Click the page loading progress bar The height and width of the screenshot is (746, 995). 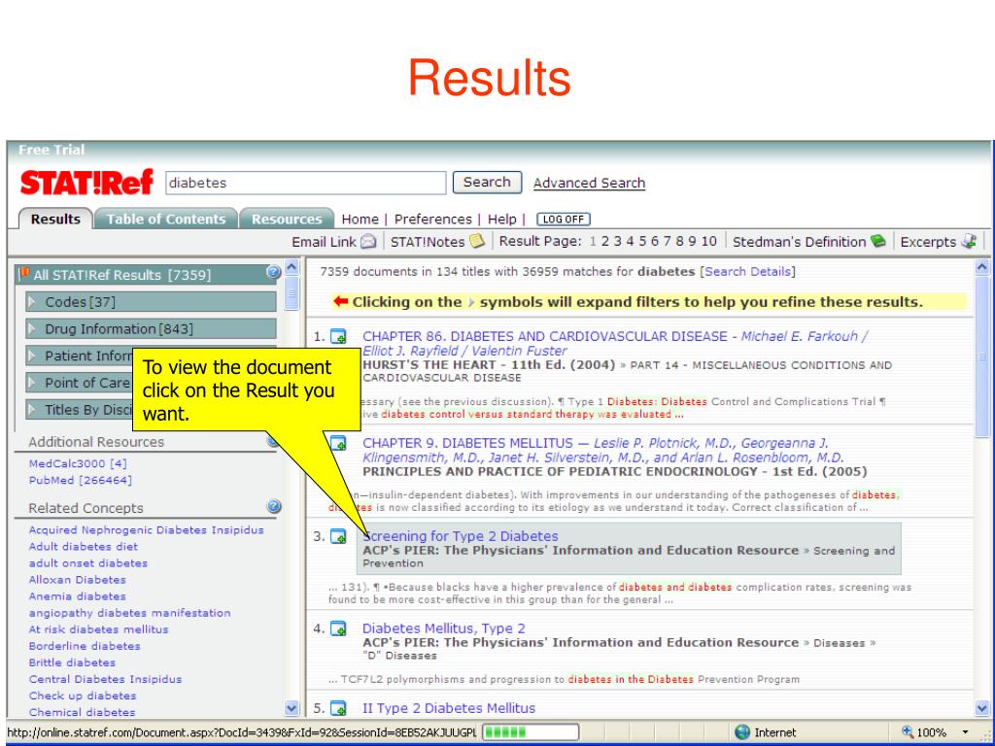coord(531,732)
